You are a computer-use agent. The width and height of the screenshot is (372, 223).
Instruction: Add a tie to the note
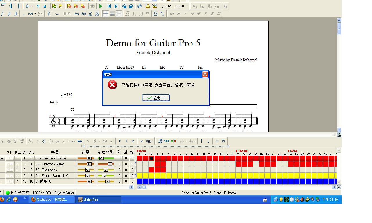(x=57, y=14)
